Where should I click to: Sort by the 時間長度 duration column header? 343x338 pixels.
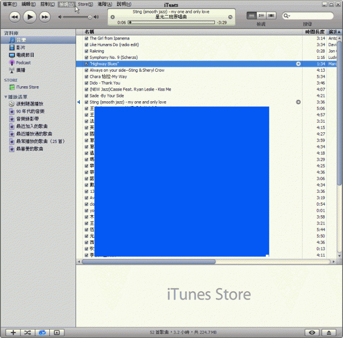coord(315,32)
